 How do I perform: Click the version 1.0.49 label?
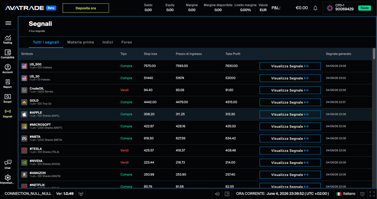(x=65, y=194)
